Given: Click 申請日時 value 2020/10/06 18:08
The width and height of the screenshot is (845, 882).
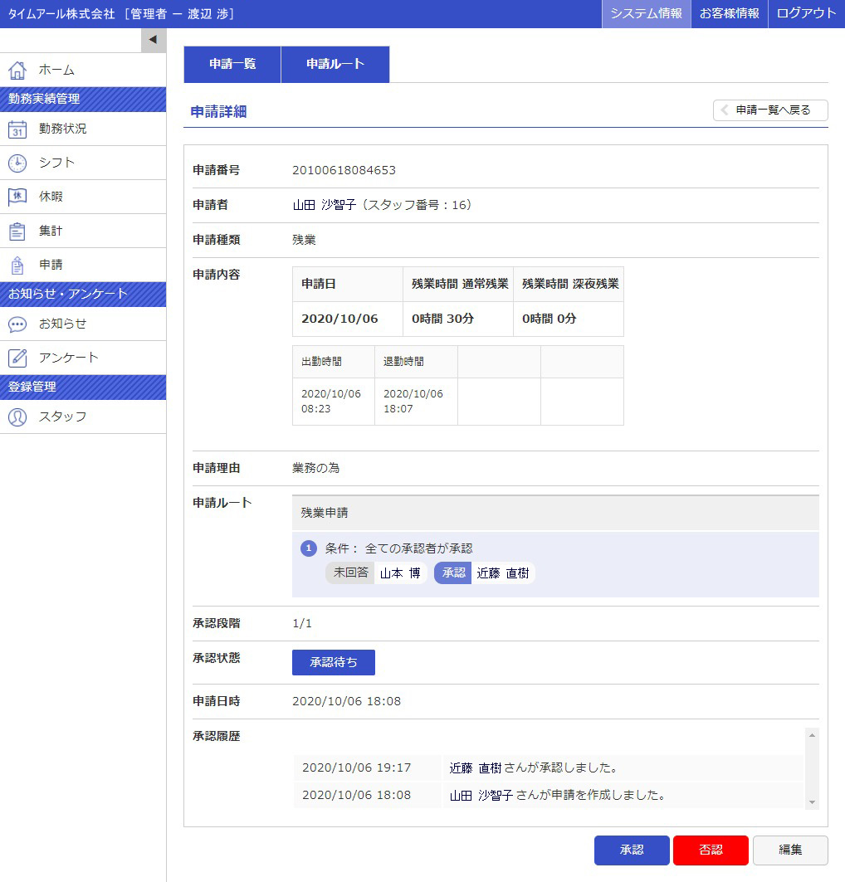Looking at the screenshot, I should [x=347, y=701].
